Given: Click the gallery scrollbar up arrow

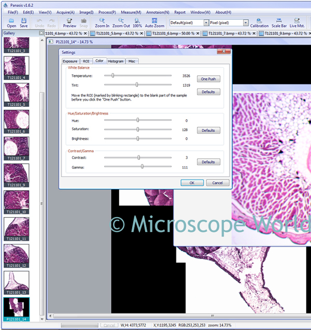Looking at the screenshot, I should pos(42,40).
